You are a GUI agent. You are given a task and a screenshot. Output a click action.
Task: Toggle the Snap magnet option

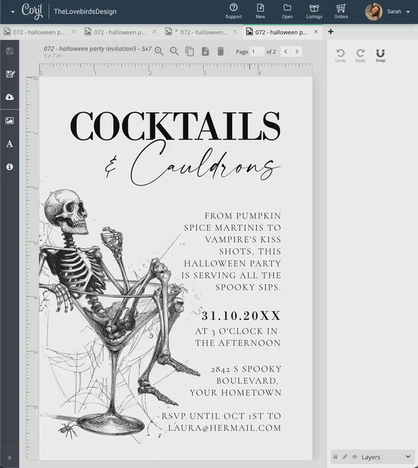click(380, 55)
